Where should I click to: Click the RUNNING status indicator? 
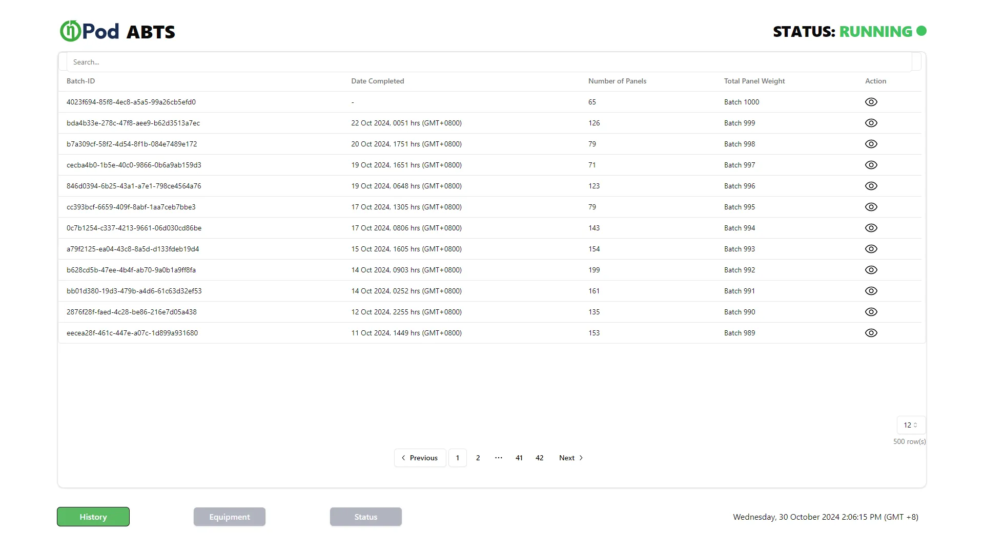pyautogui.click(x=883, y=31)
